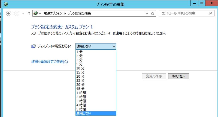Select 10 分 from the list
Viewport: 218px width, 117px height.
pos(96,68)
